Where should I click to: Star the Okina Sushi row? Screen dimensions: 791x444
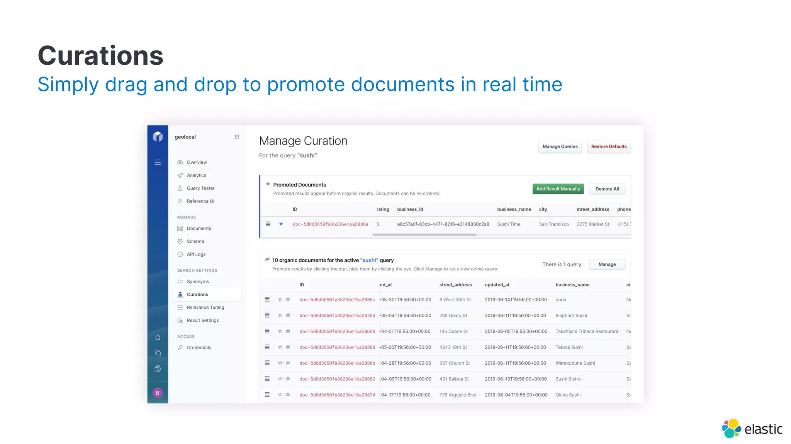tap(280, 395)
